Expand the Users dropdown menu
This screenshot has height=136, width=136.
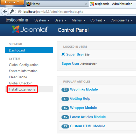click(x=60, y=20)
